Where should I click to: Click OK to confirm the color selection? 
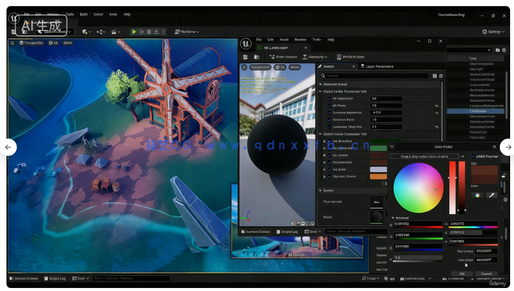point(462,273)
